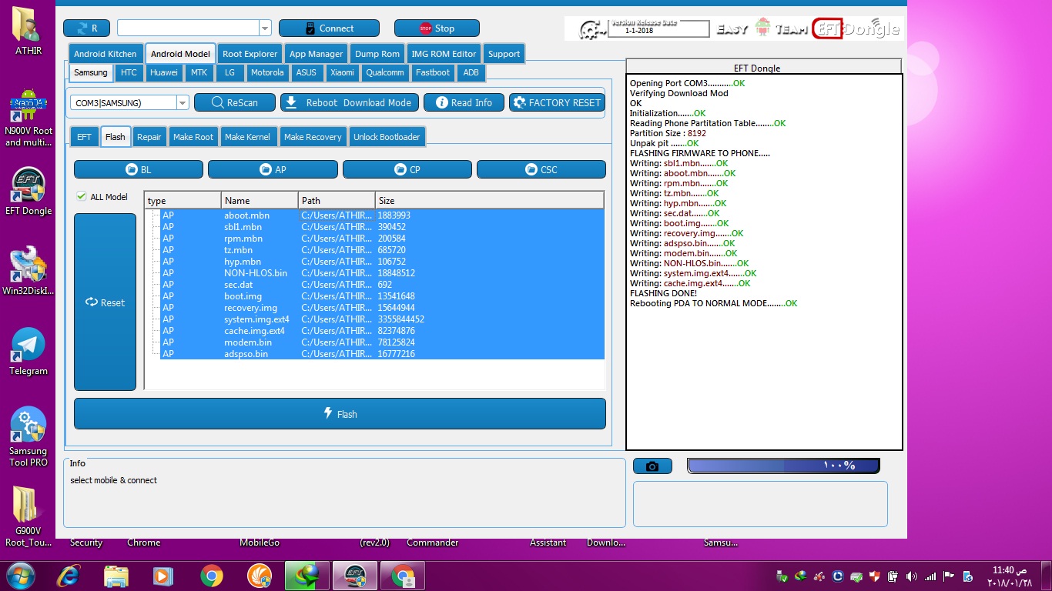The height and width of the screenshot is (591, 1052).
Task: Open the Fastboot tab
Action: (x=433, y=72)
